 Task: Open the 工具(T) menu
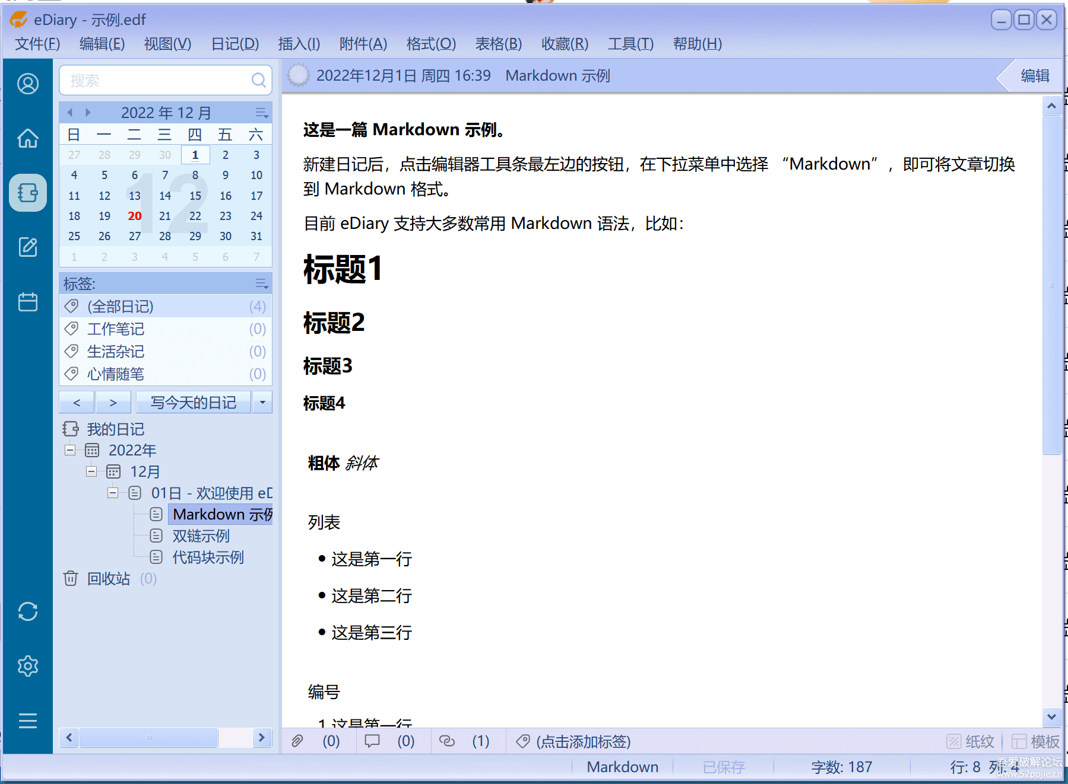click(630, 44)
